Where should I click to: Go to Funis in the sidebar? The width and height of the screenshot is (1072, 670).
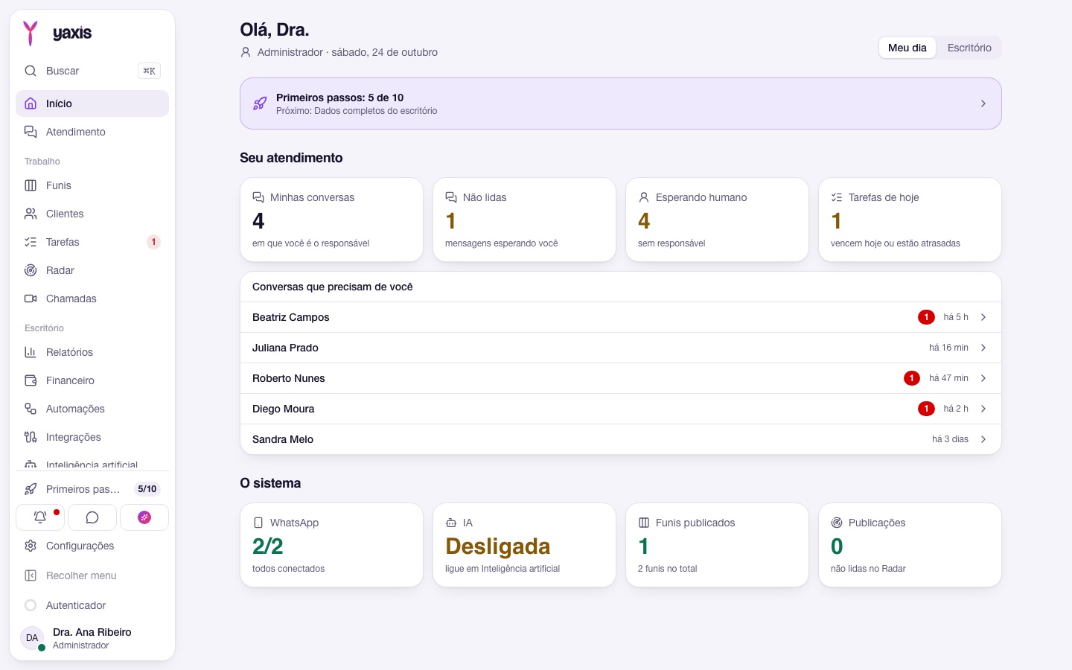pyautogui.click(x=92, y=185)
